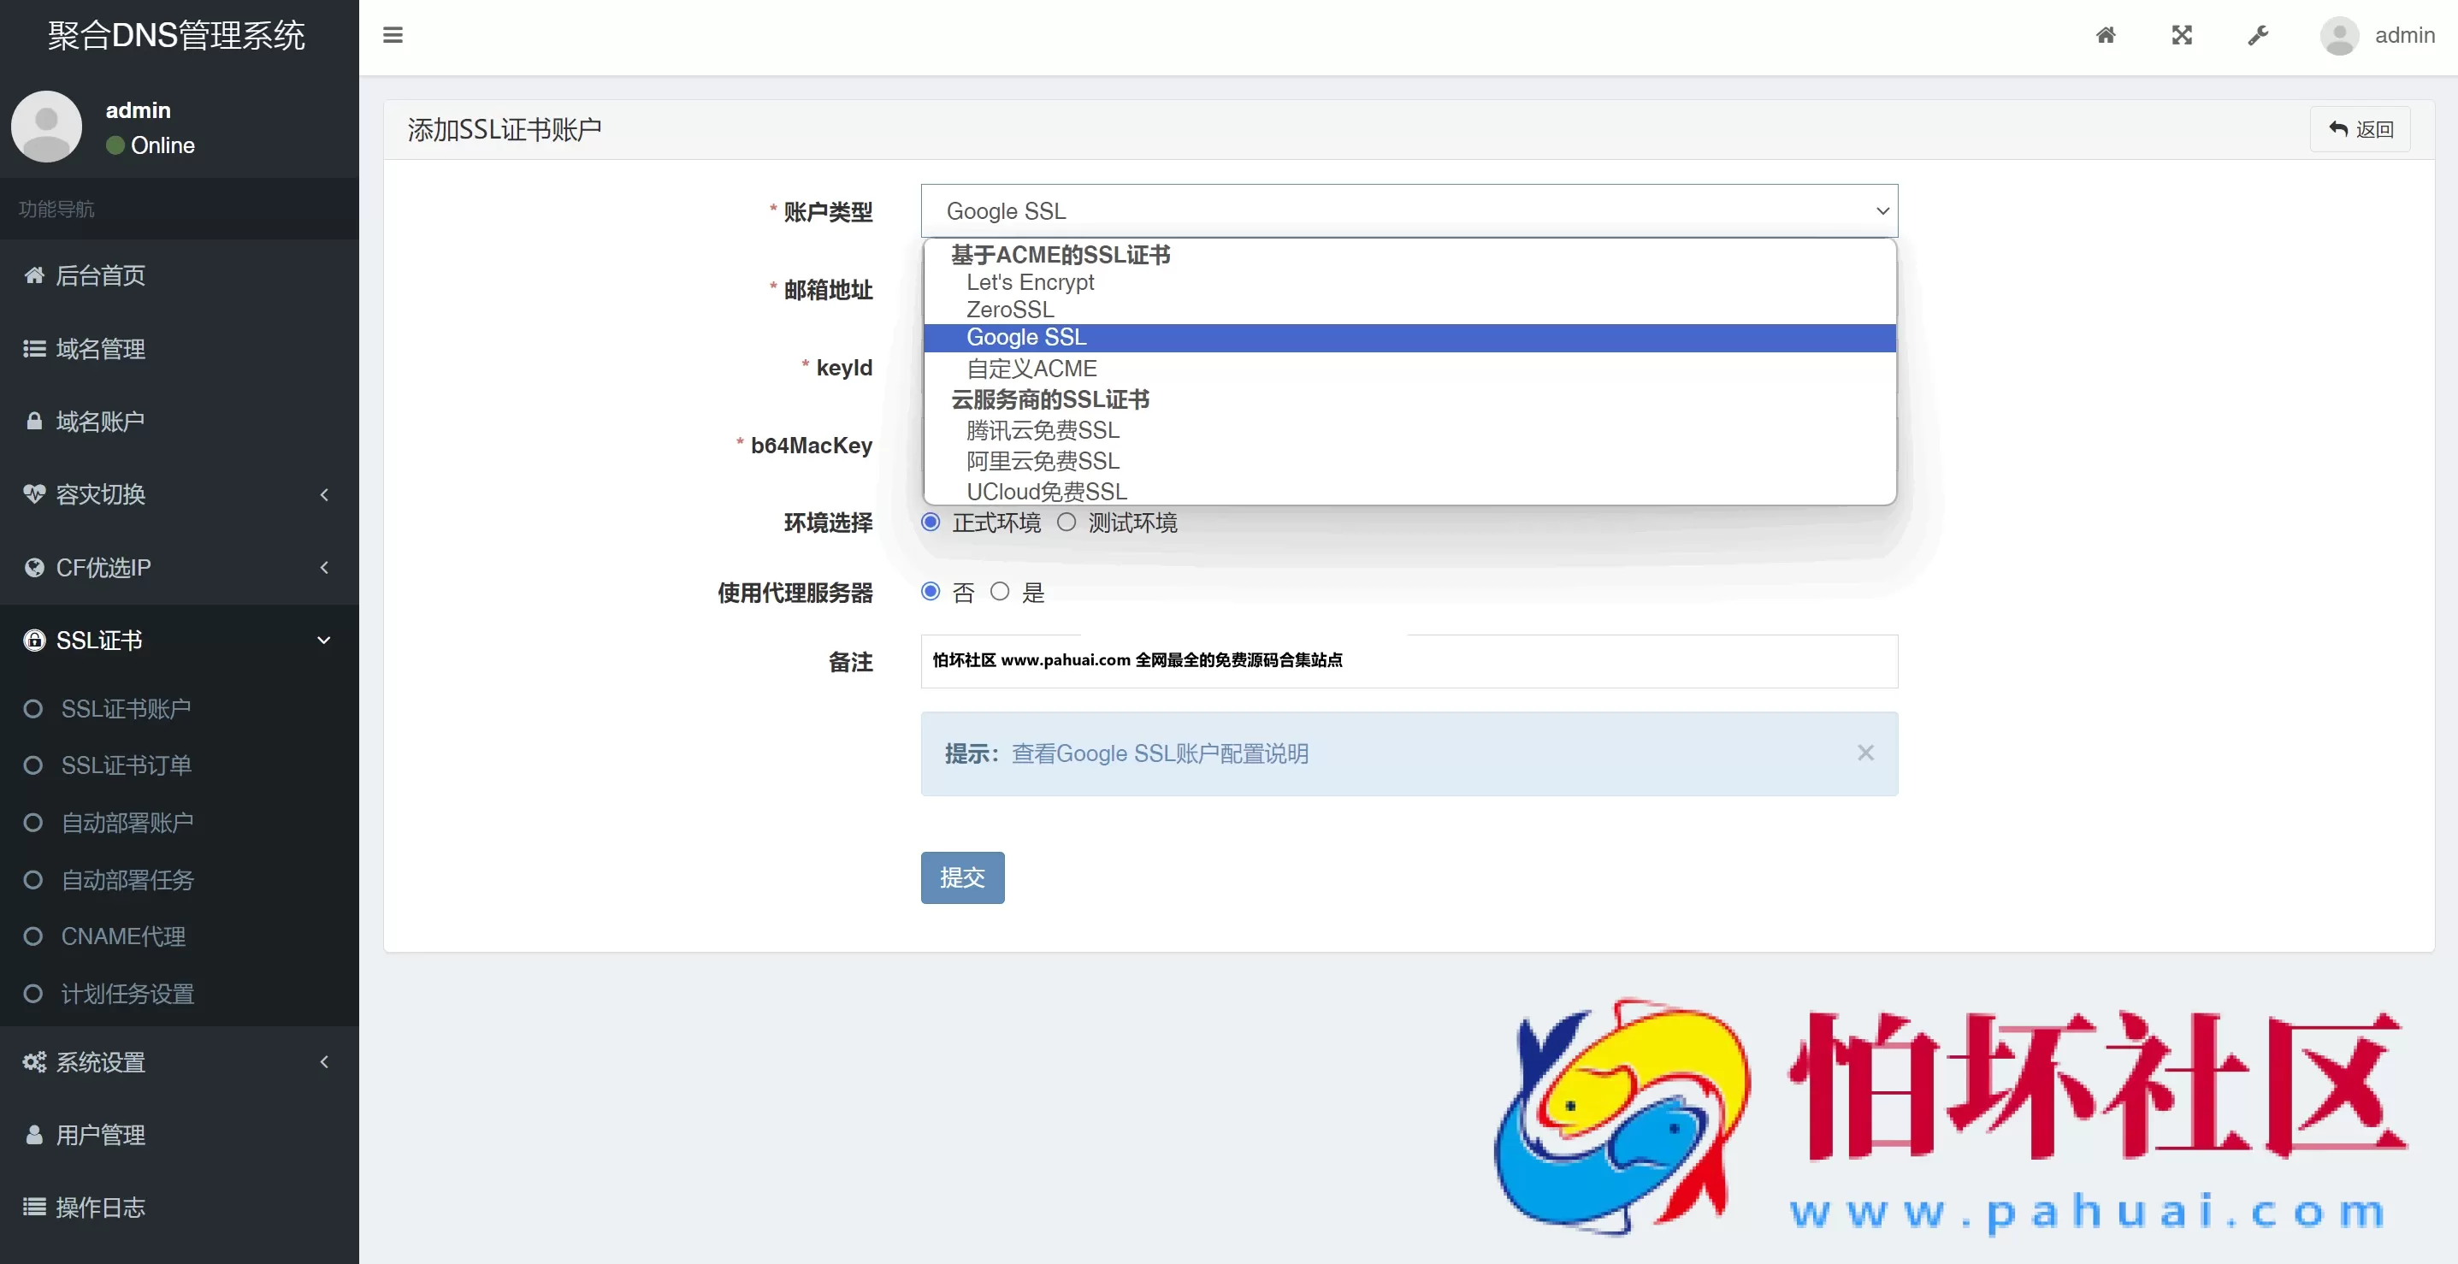The width and height of the screenshot is (2458, 1264).
Task: Enable 是 for 使用代理服务器
Action: click(x=999, y=592)
